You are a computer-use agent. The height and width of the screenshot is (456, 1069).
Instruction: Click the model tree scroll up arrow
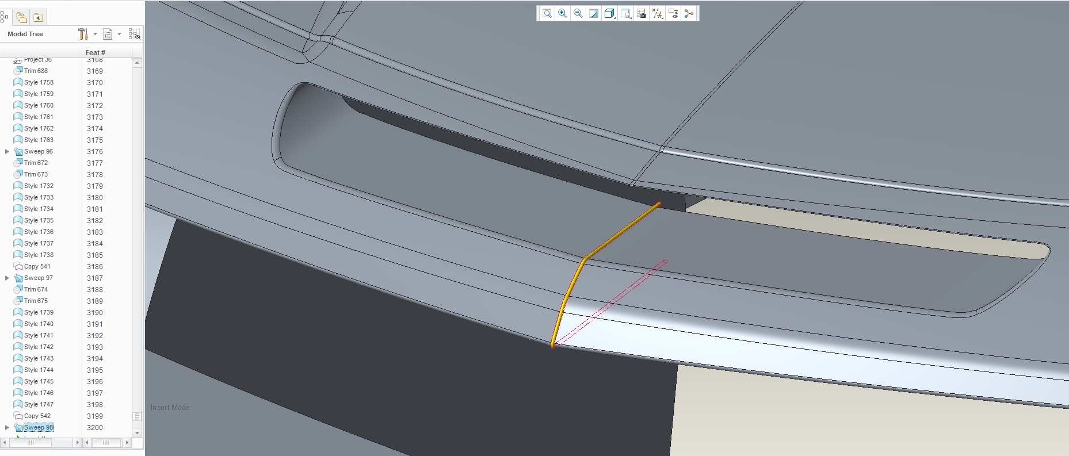tap(137, 63)
